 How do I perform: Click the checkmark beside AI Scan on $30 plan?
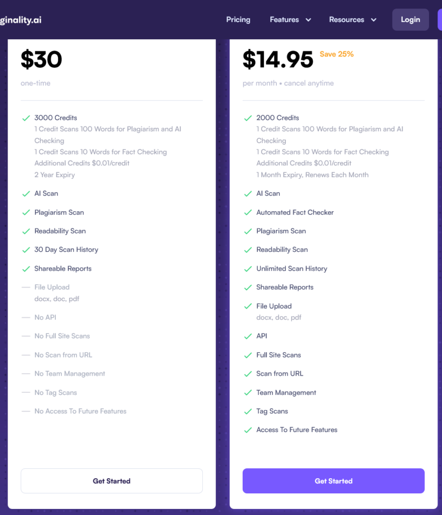pyautogui.click(x=26, y=193)
